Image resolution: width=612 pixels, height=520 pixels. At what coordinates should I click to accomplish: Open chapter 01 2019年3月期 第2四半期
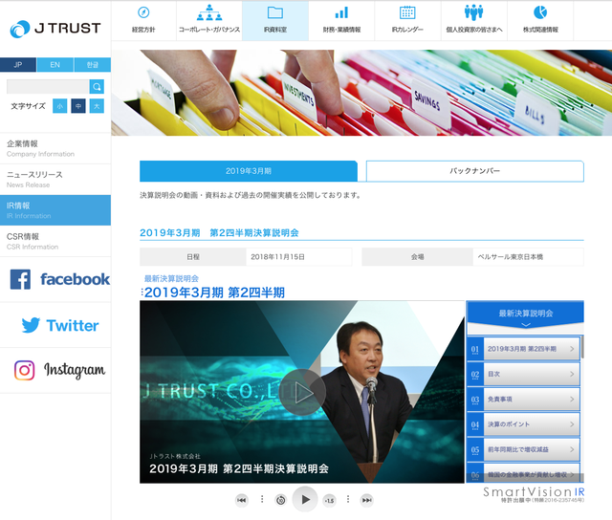point(523,349)
